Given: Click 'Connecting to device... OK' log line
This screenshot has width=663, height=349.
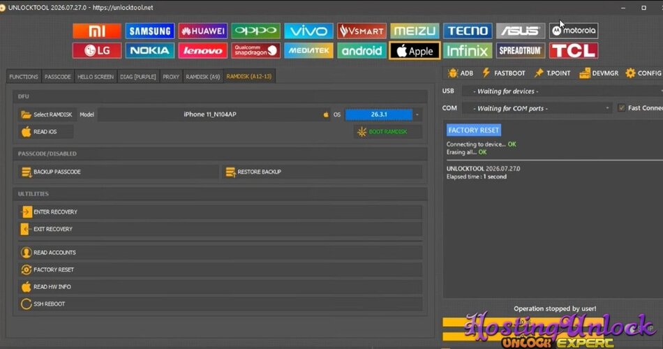Looking at the screenshot, I should pos(481,144).
